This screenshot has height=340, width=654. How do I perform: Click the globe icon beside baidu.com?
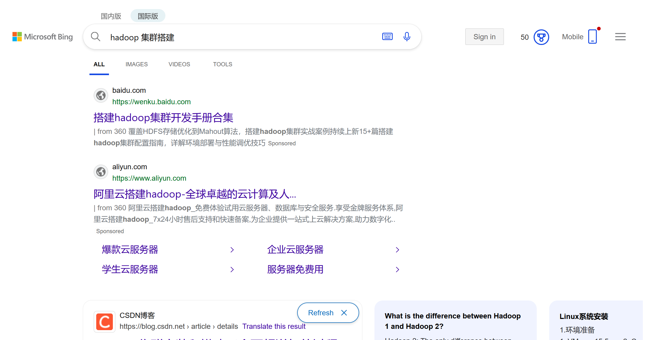pos(101,95)
